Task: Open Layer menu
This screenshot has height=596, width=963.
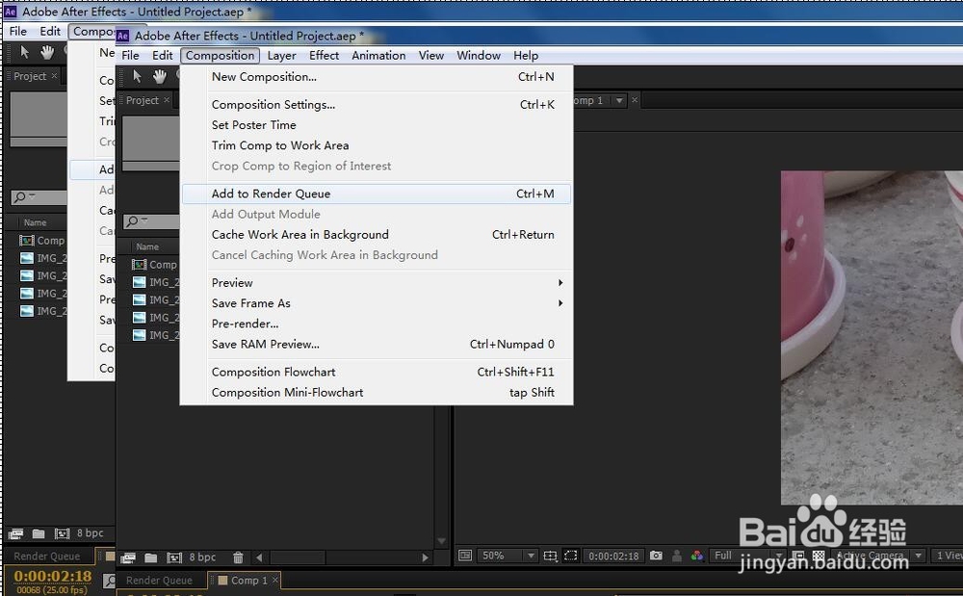Action: point(281,55)
